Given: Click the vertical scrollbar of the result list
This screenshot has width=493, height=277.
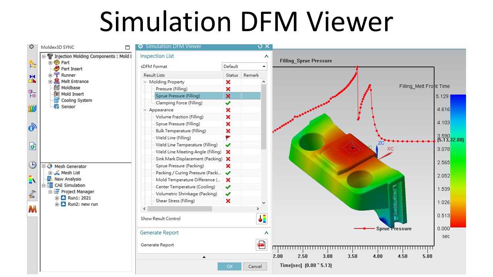Looking at the screenshot, I should (x=264, y=117).
